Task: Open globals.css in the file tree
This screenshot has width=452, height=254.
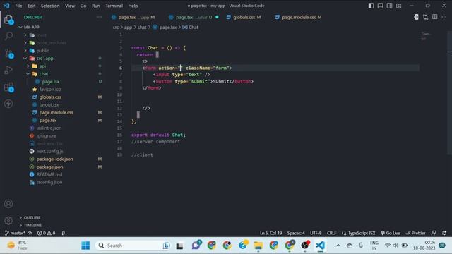Action: pos(50,97)
